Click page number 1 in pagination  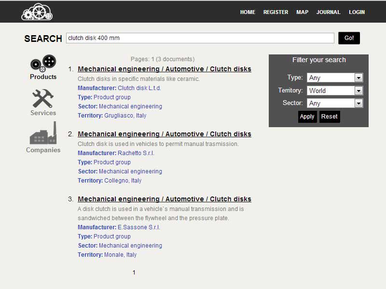pyautogui.click(x=134, y=273)
